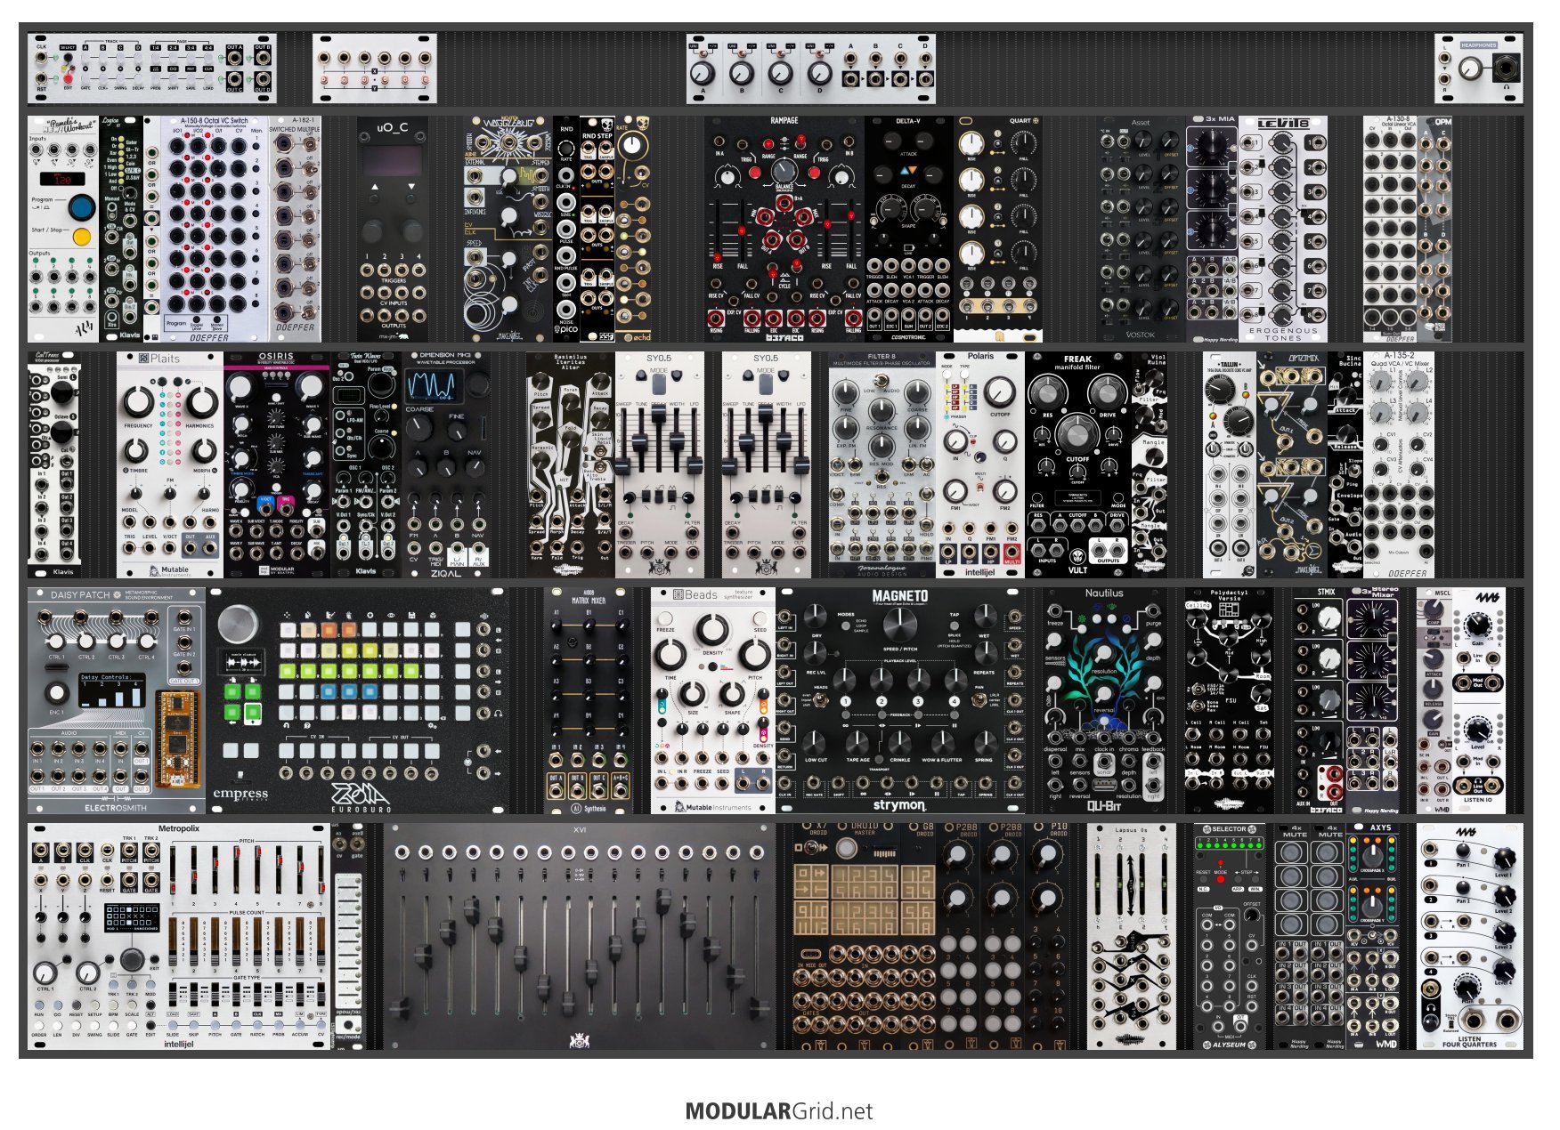Click the large Cutoff knob on Freak filter

click(1077, 433)
